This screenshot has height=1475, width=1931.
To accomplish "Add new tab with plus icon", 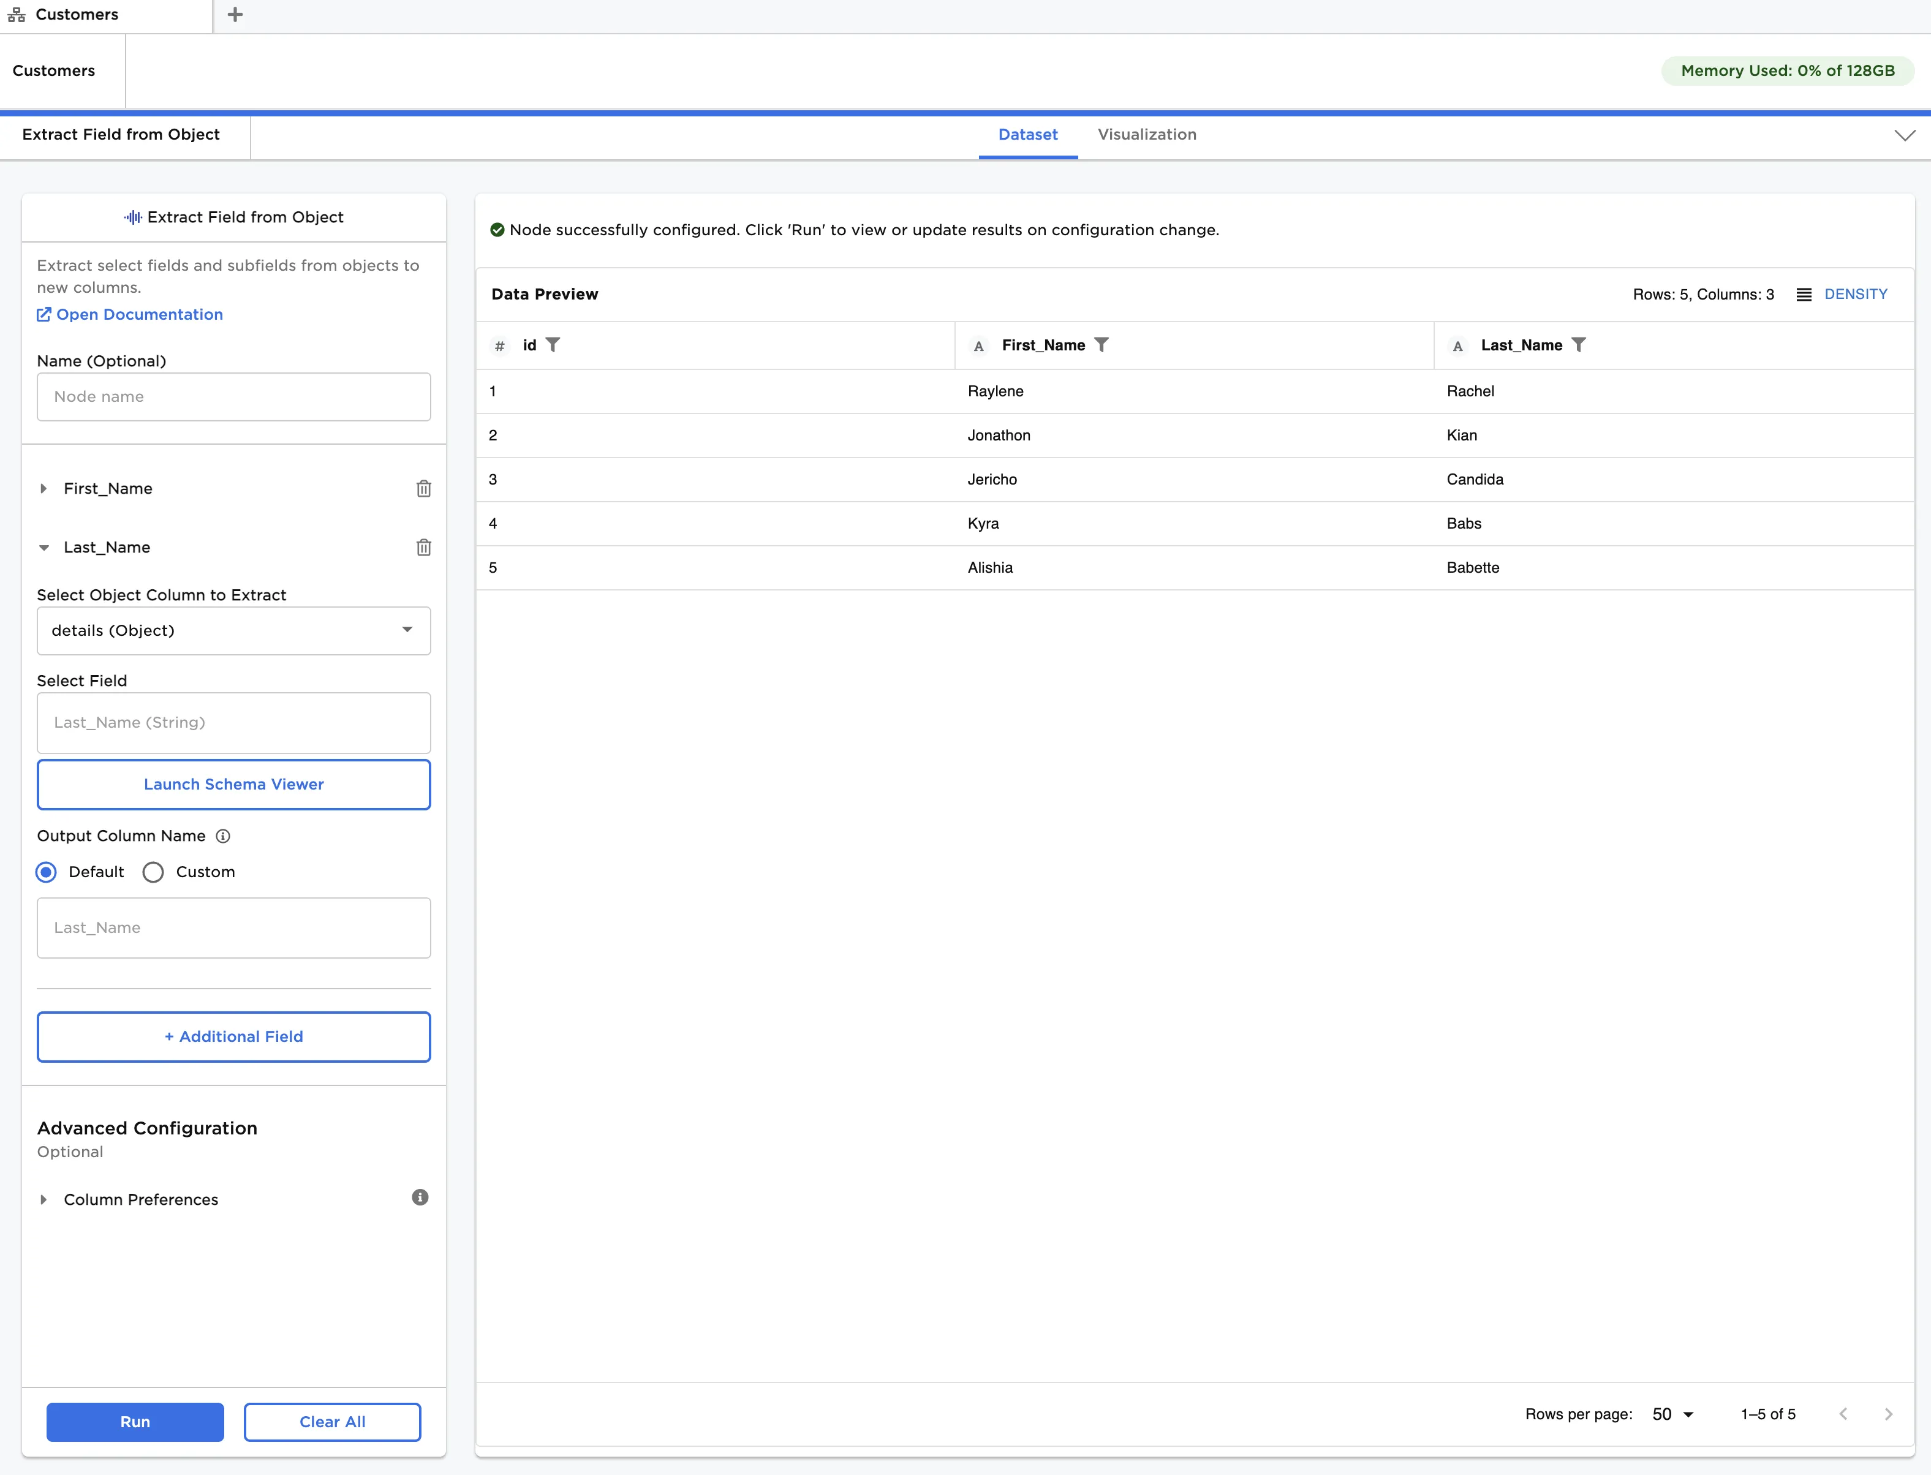I will click(x=235, y=14).
